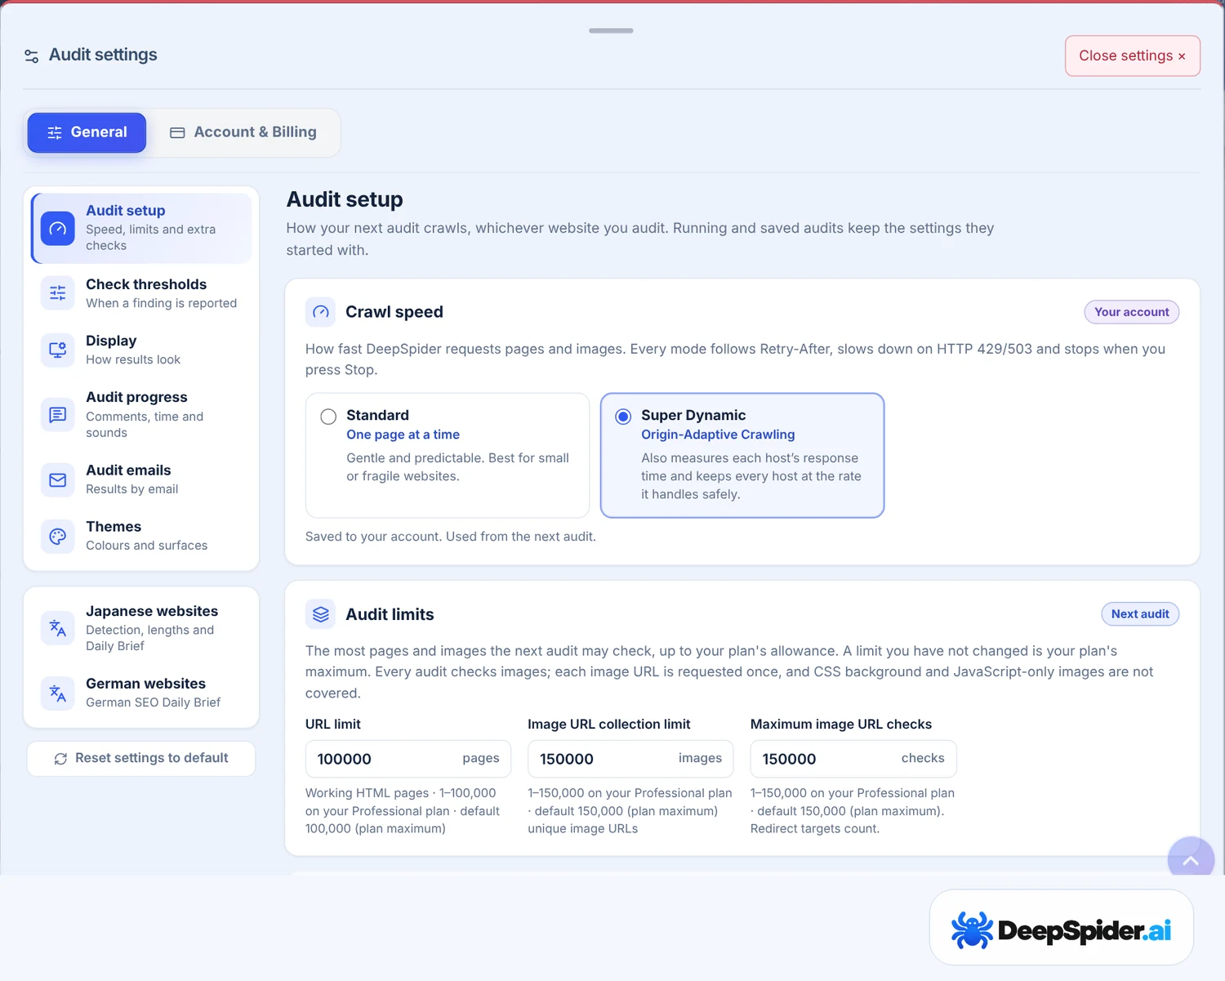Click the Next audit badge
The height and width of the screenshot is (981, 1225).
(1140, 614)
